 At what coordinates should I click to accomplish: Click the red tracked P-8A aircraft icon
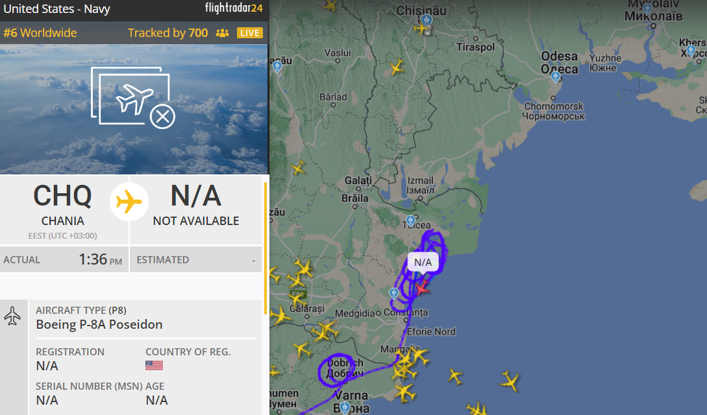point(421,288)
